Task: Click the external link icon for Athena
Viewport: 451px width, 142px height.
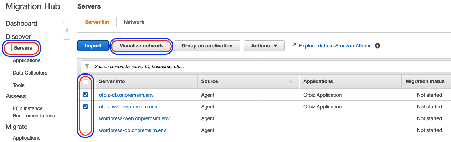Action: point(293,46)
